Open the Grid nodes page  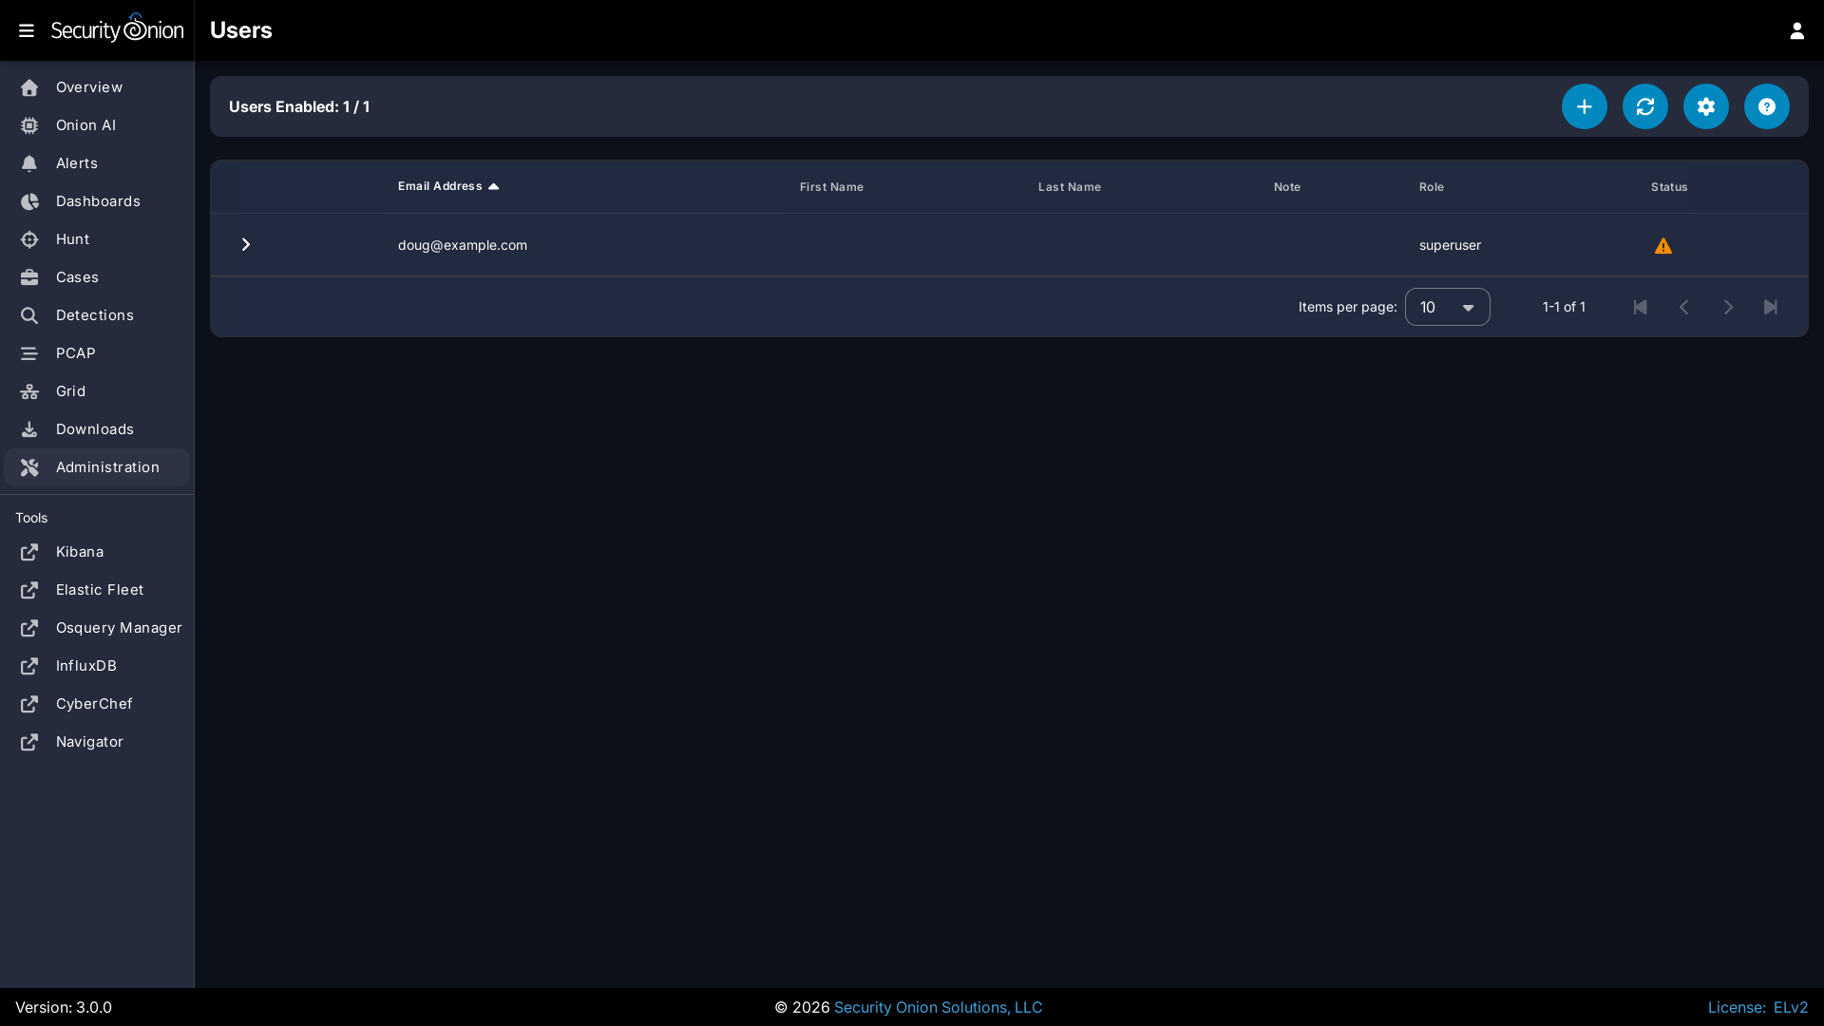(x=70, y=391)
